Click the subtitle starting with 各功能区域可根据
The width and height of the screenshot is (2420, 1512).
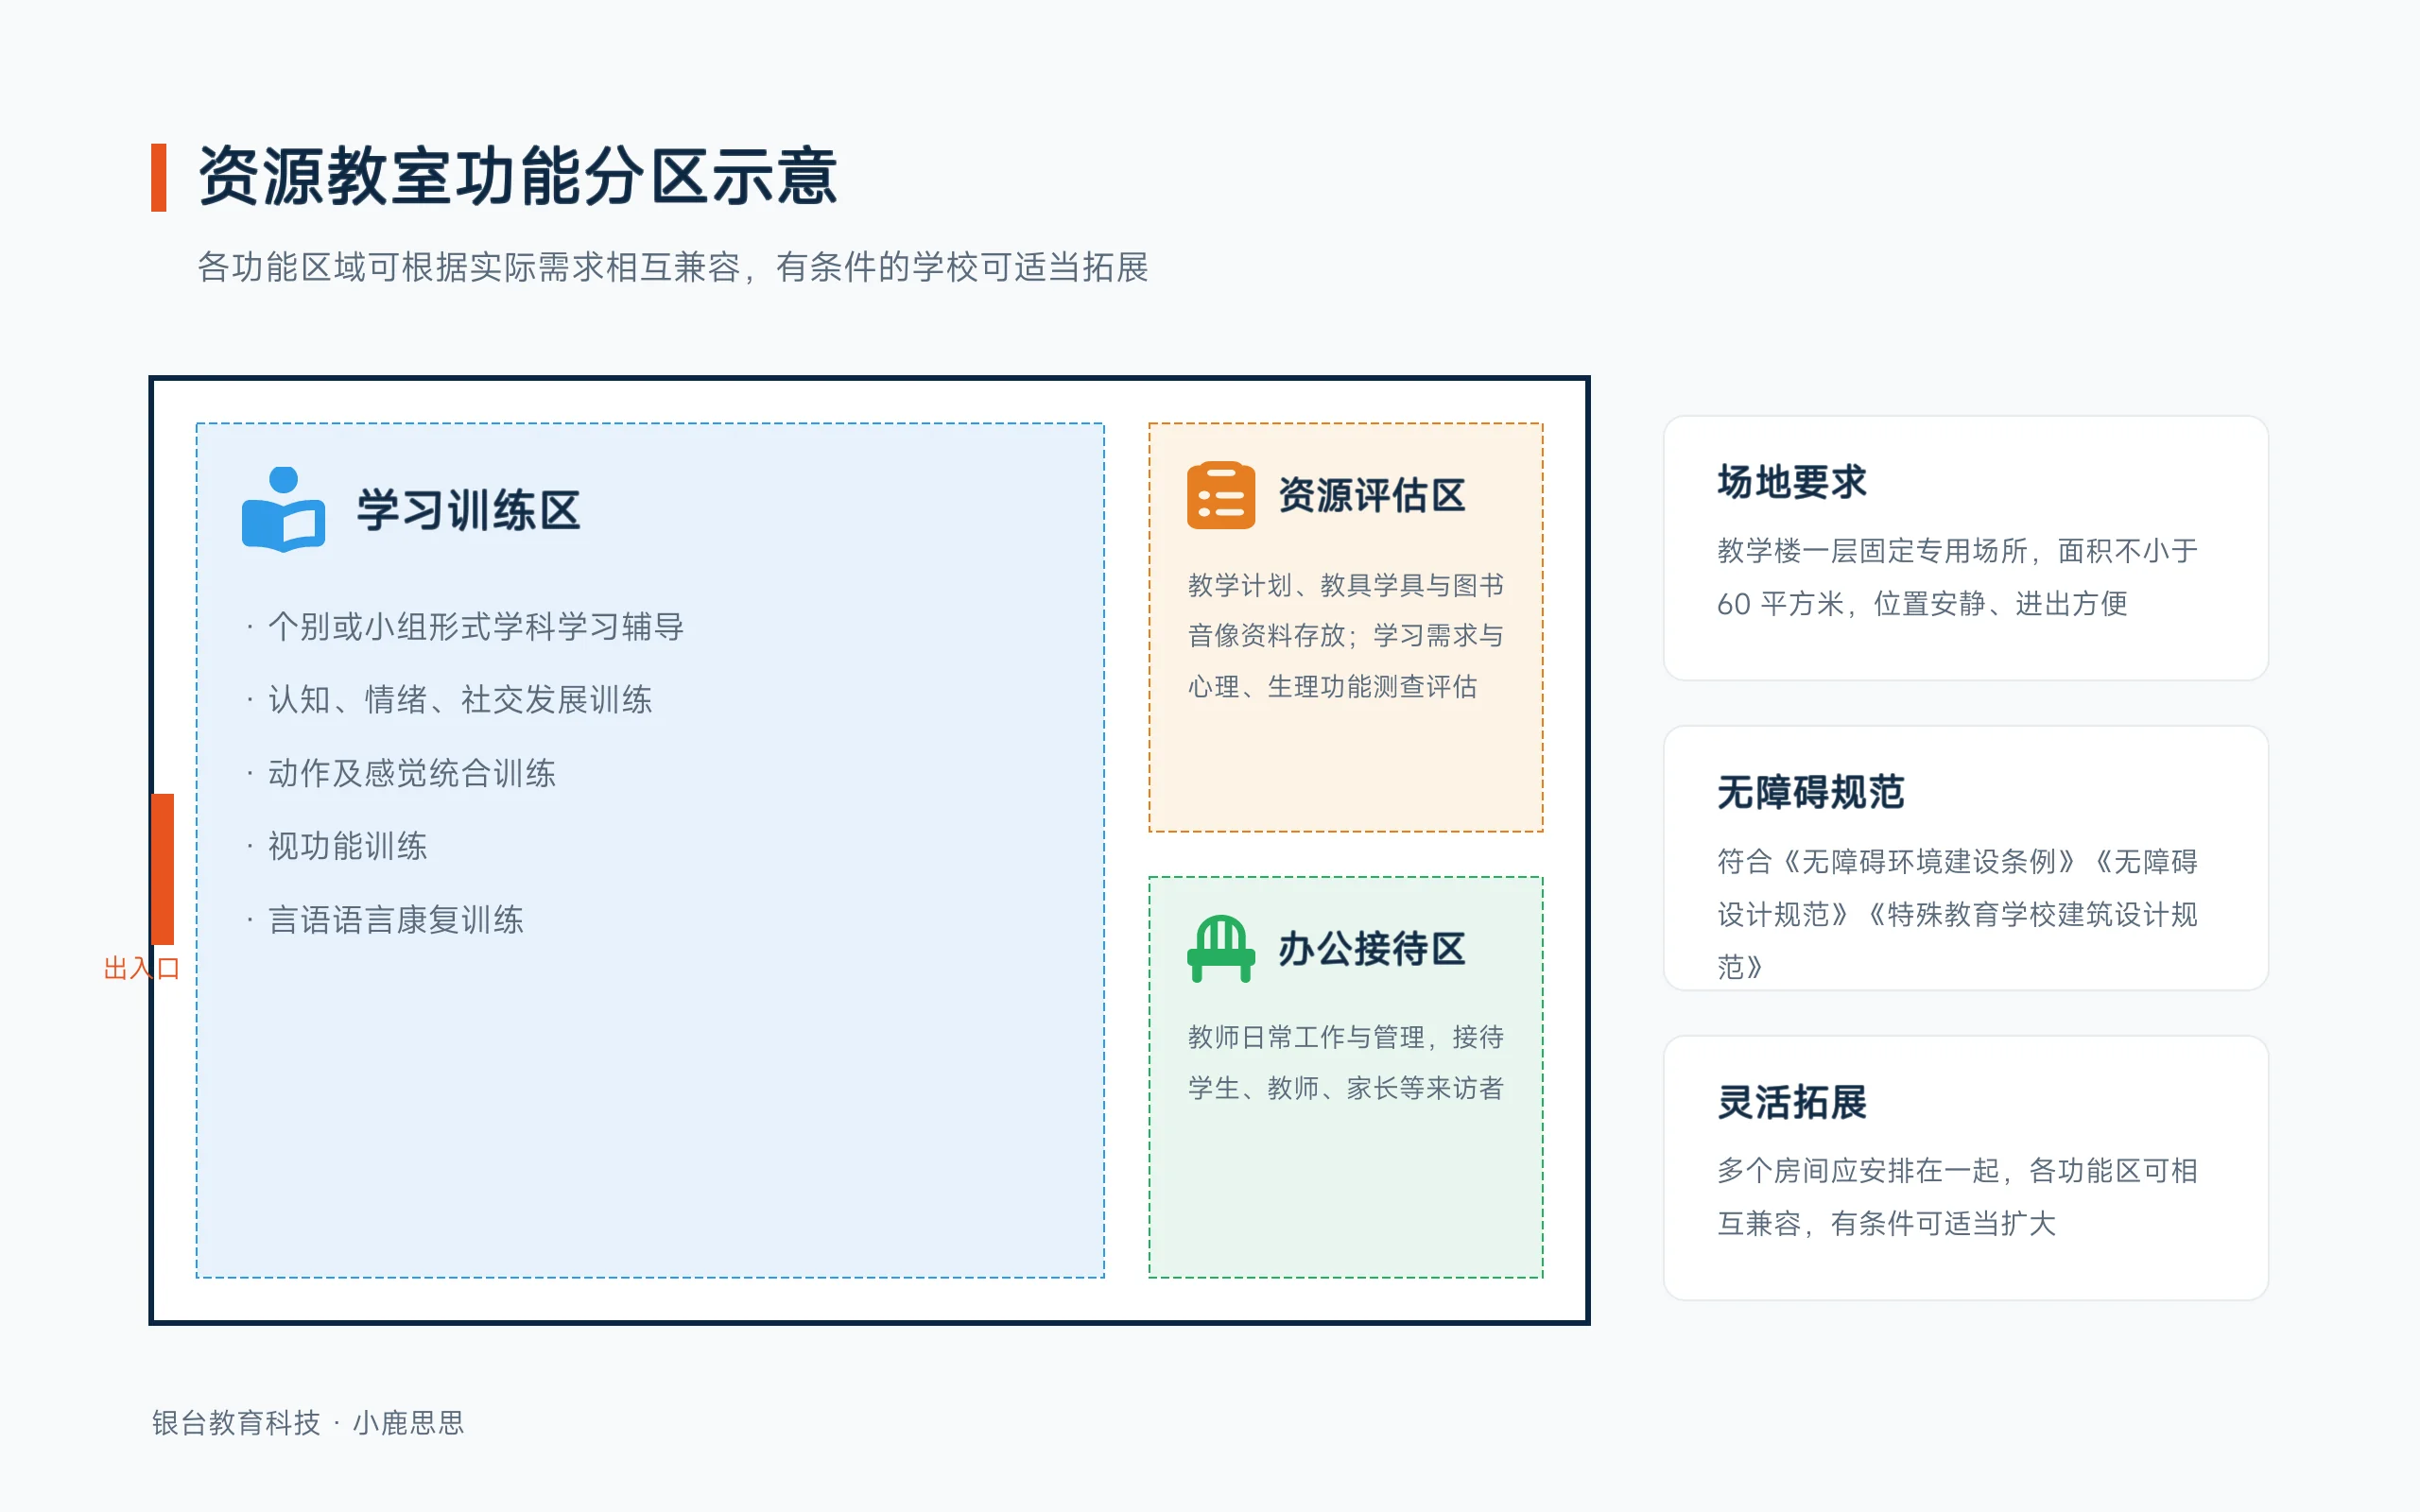click(672, 267)
